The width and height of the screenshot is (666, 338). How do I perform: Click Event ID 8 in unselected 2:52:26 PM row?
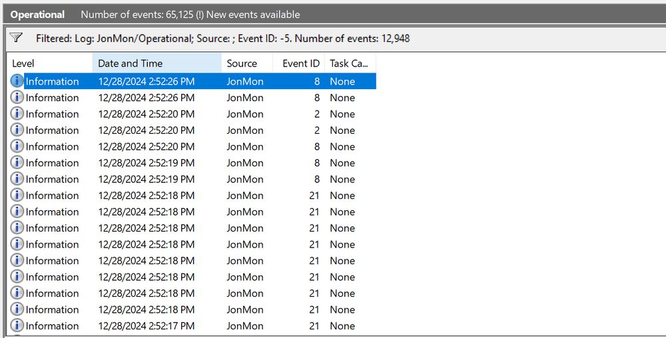[x=317, y=98]
